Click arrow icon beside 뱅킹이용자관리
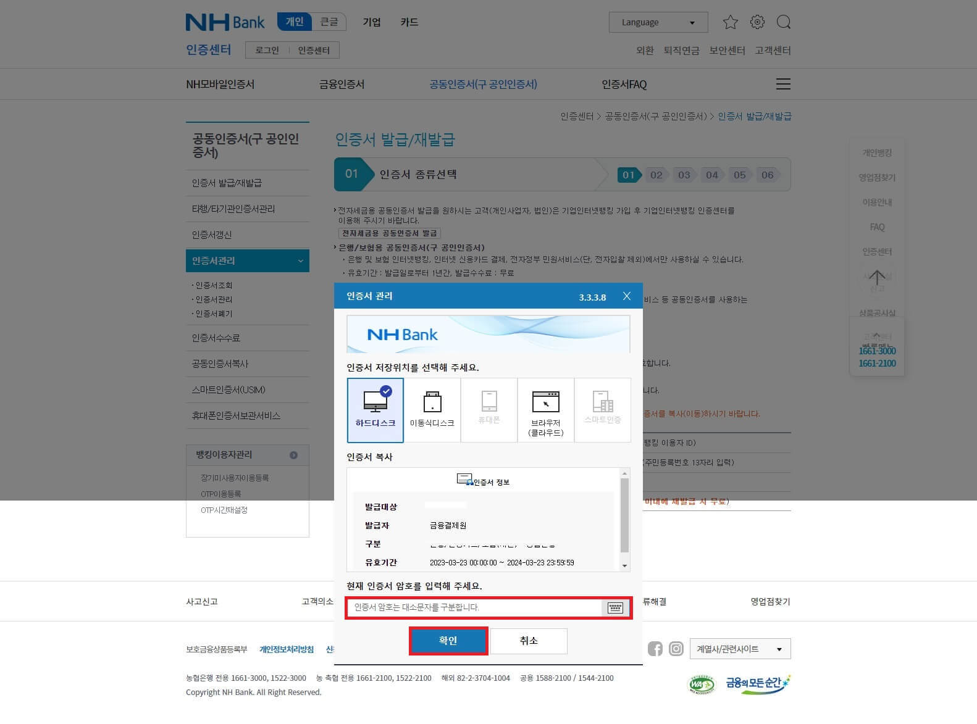Viewport: 977px width, 724px height. (x=293, y=455)
